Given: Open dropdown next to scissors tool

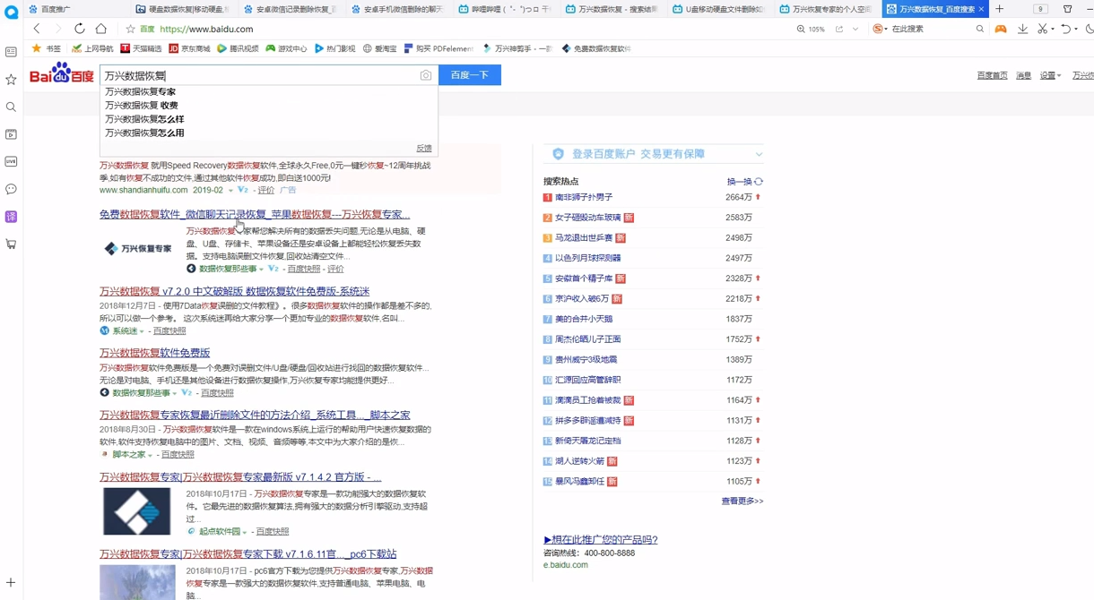Looking at the screenshot, I should tap(1052, 30).
